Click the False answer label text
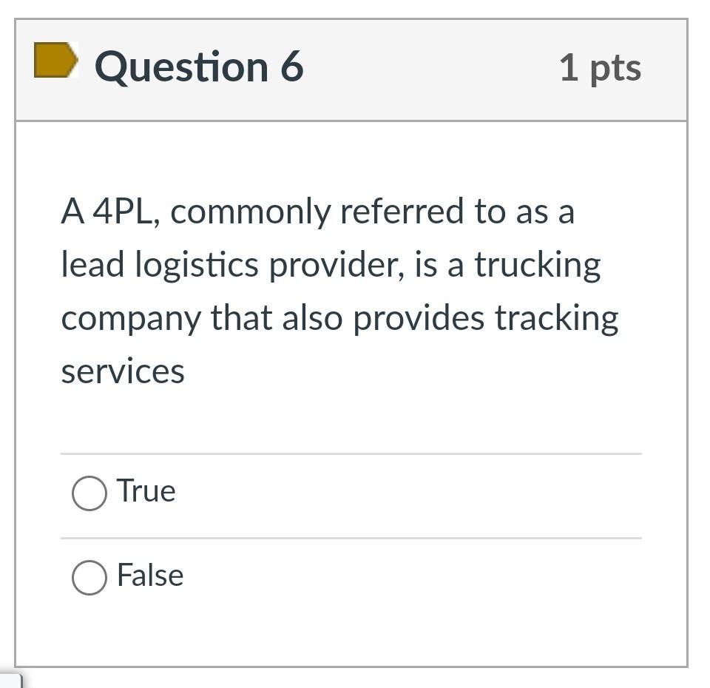This screenshot has width=710, height=688. click(149, 575)
